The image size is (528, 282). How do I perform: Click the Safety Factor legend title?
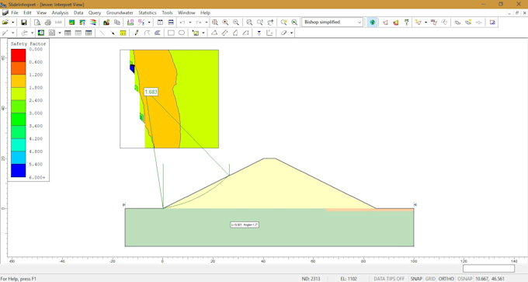[x=28, y=44]
